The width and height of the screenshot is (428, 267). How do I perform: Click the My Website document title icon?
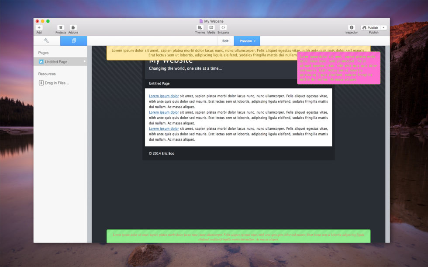(x=201, y=21)
